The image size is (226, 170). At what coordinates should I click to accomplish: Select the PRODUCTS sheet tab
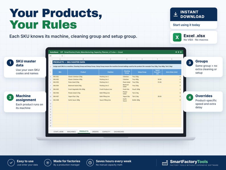84,131
